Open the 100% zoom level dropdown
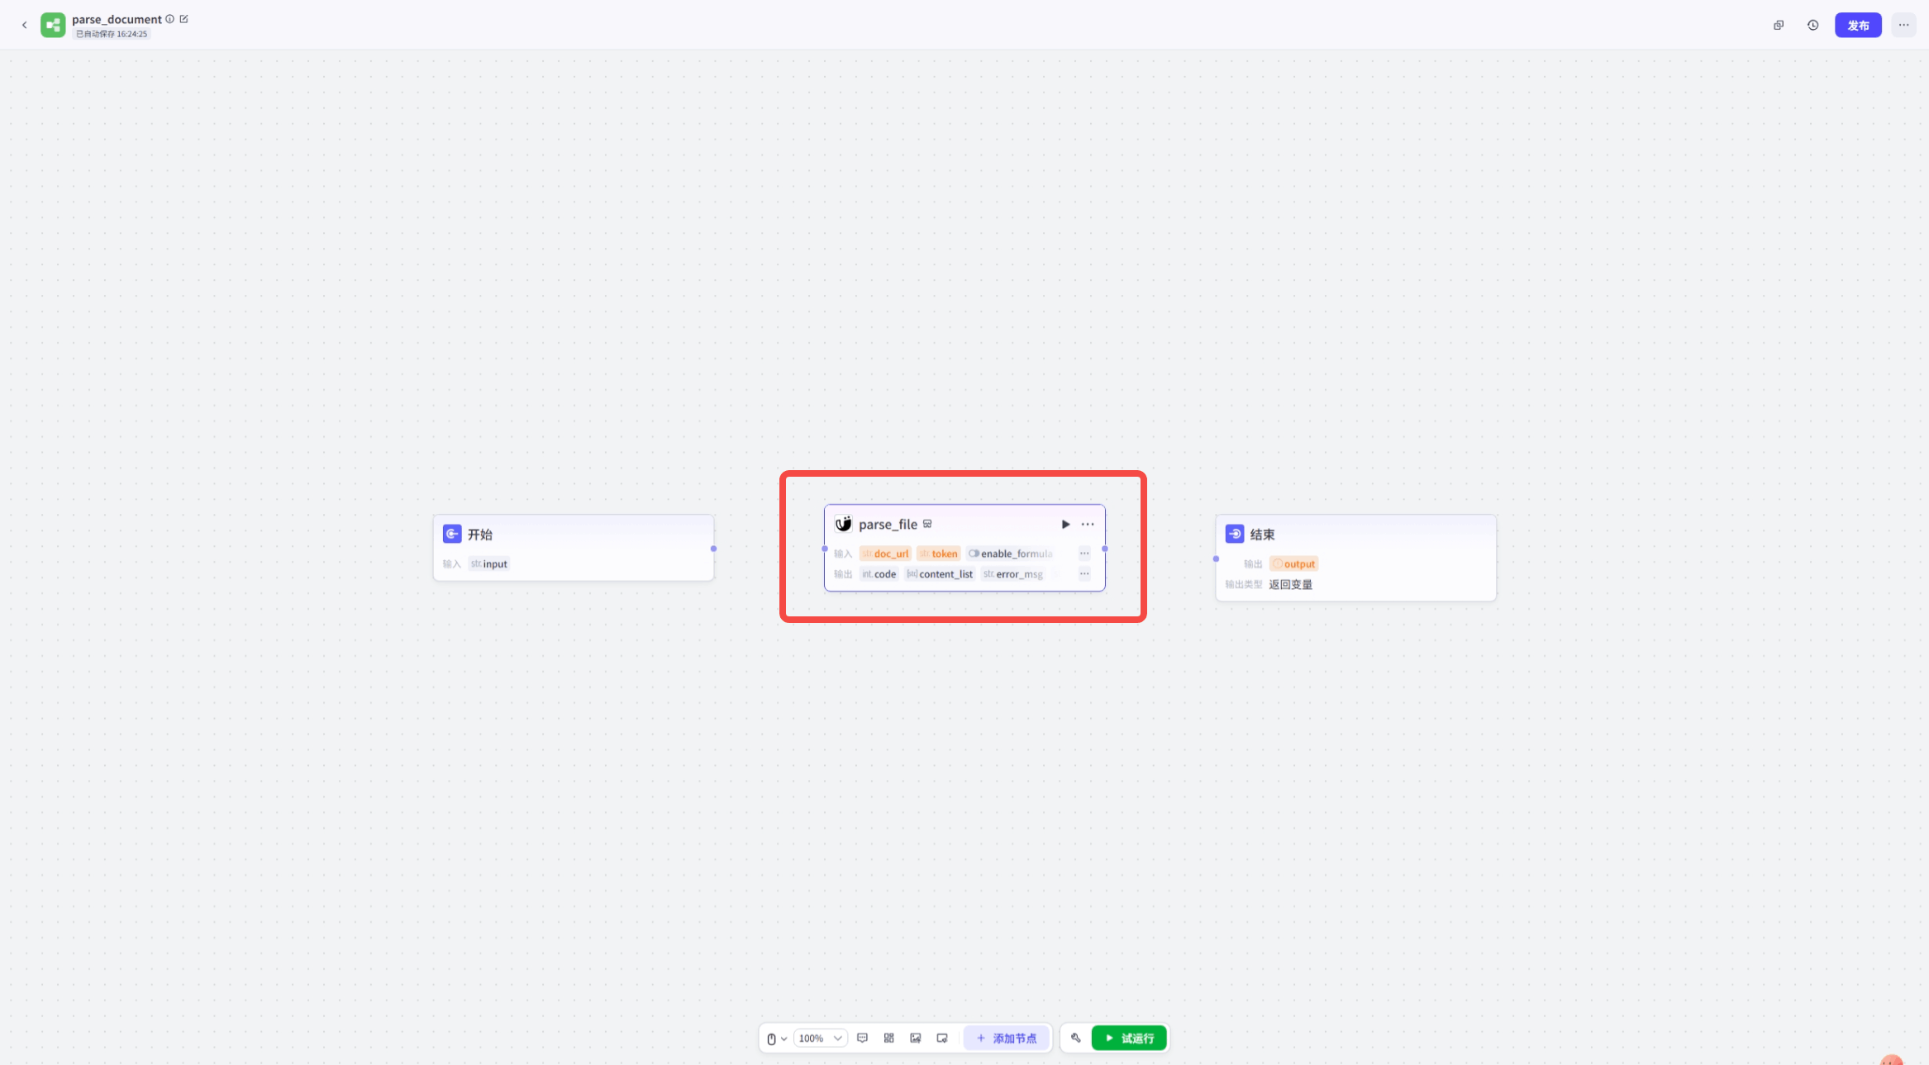1929x1065 pixels. coord(820,1038)
